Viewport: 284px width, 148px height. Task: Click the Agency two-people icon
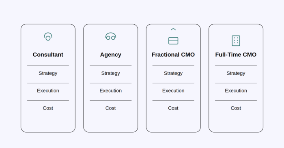pyautogui.click(x=111, y=36)
